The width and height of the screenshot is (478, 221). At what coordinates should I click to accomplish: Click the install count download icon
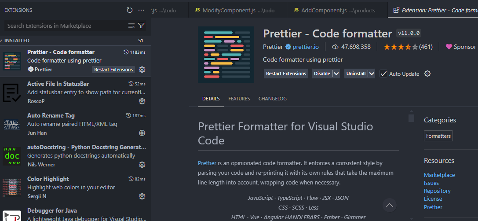[x=336, y=47]
